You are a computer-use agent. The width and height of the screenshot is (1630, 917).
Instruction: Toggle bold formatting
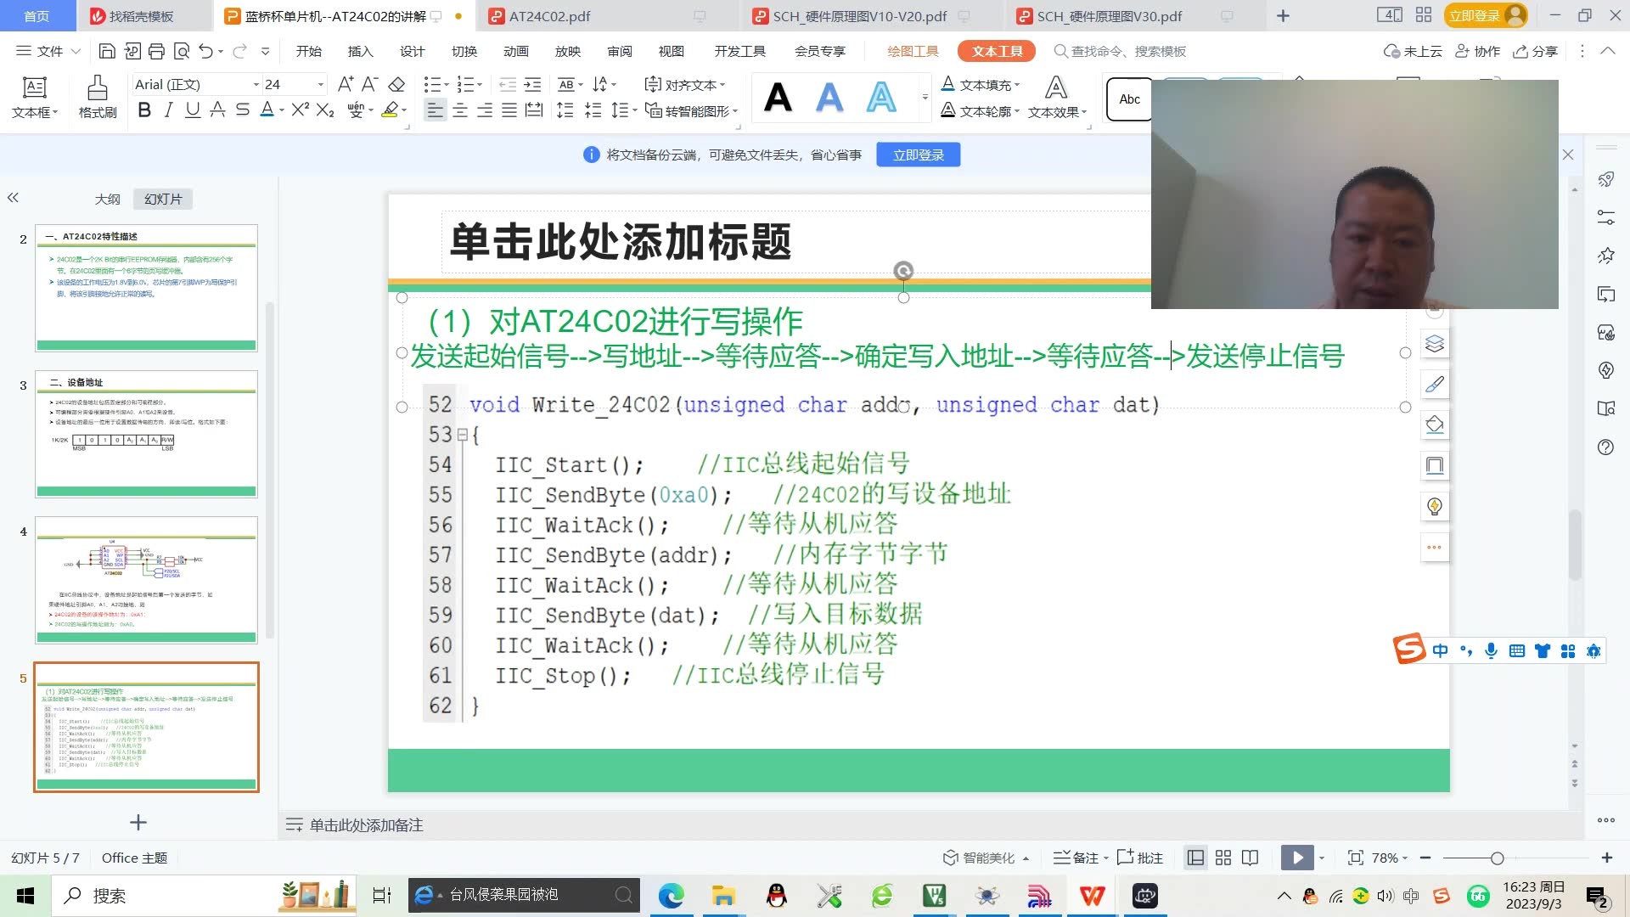pyautogui.click(x=144, y=110)
